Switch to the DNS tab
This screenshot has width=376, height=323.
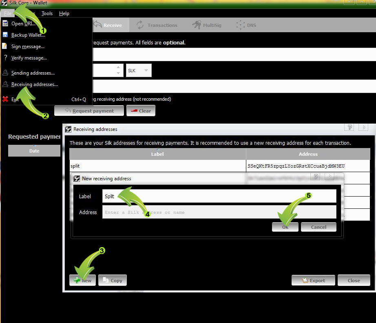tap(246, 25)
